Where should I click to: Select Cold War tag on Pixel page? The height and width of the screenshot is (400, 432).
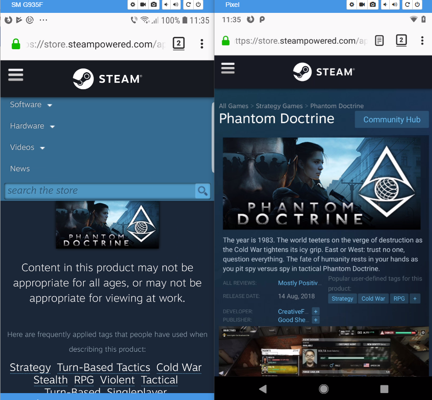pyautogui.click(x=373, y=299)
